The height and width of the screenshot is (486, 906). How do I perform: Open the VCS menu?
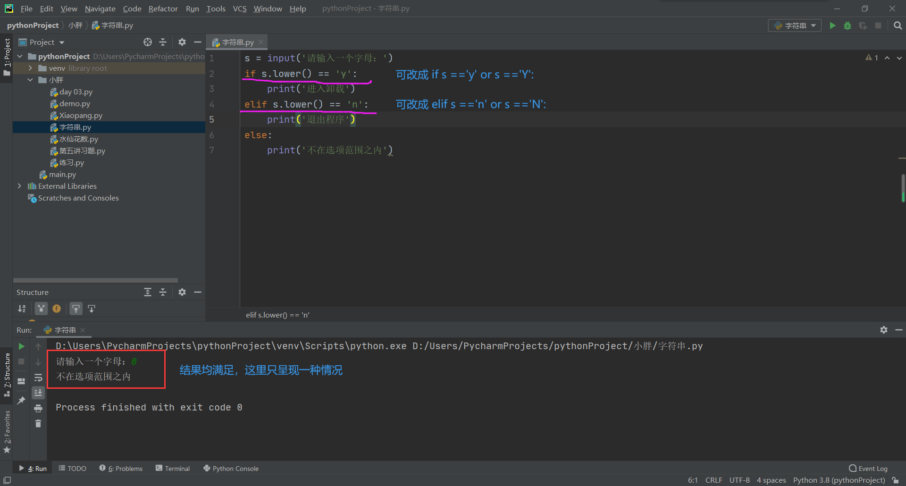coord(240,8)
